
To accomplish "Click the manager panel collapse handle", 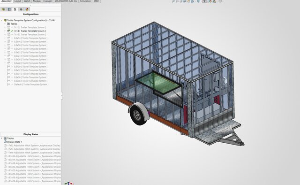I will [61, 95].
